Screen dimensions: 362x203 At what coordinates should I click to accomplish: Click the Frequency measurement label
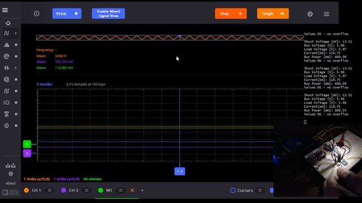(x=46, y=50)
